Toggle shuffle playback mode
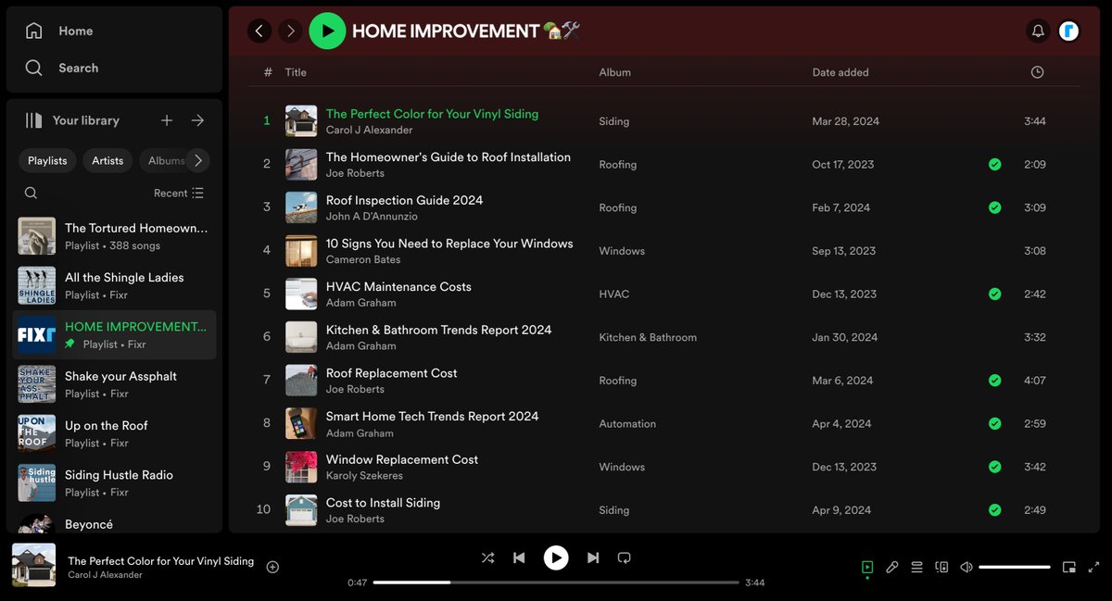The image size is (1112, 601). point(488,557)
